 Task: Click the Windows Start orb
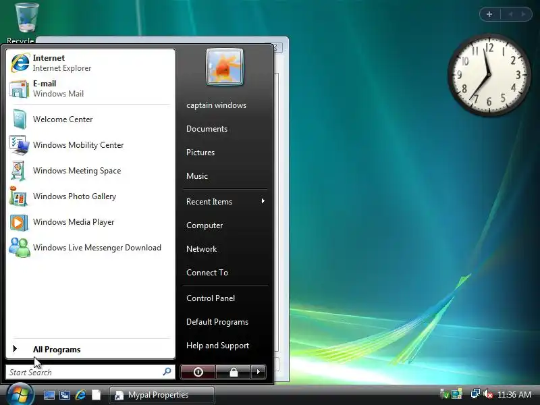click(x=20, y=395)
